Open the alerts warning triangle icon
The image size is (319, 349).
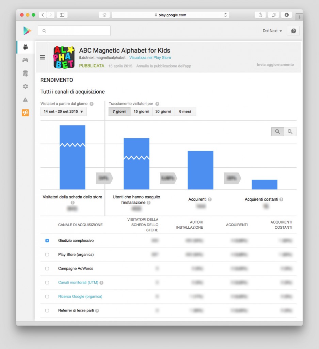pyautogui.click(x=25, y=100)
